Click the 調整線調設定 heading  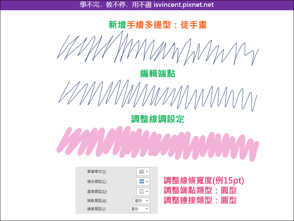pos(158,119)
